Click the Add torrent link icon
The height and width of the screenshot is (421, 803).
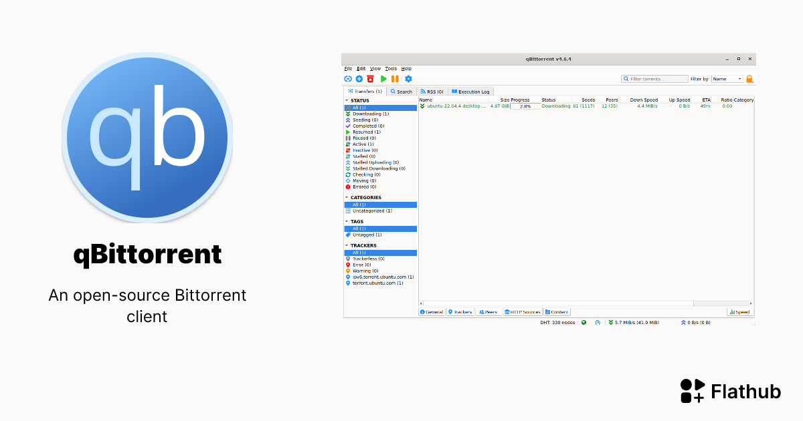[348, 78]
